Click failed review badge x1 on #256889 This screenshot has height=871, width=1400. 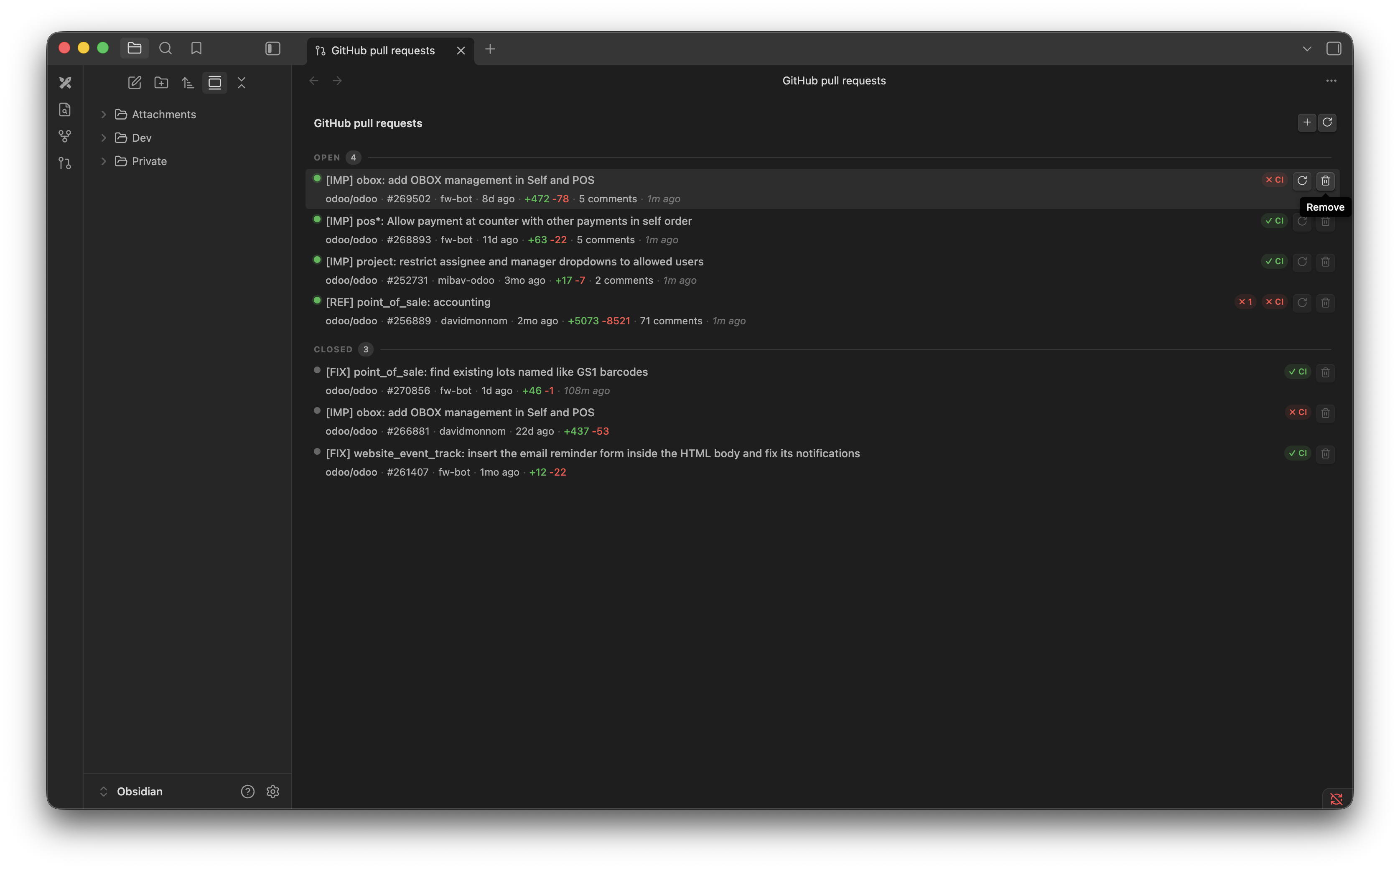pos(1245,302)
